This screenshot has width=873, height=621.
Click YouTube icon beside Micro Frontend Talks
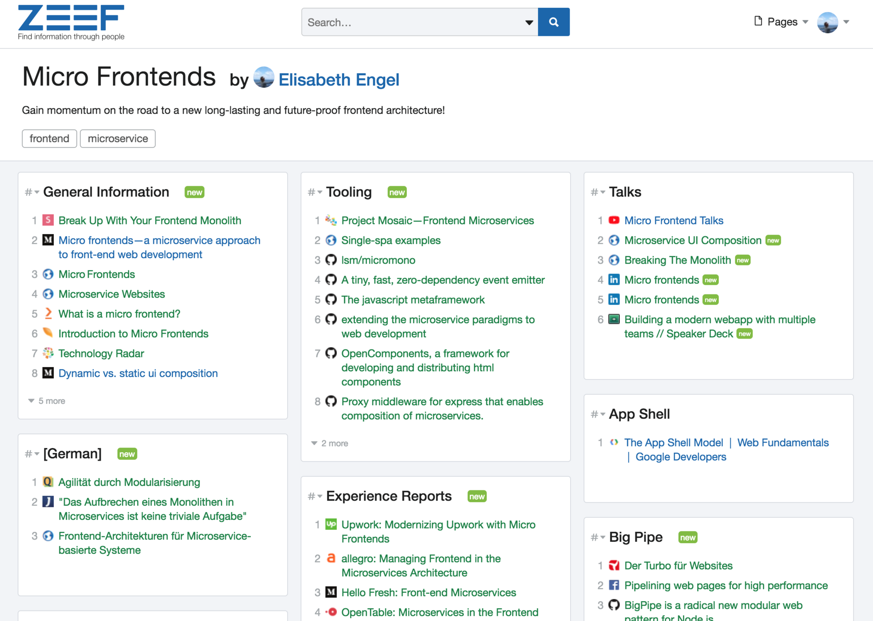point(614,220)
